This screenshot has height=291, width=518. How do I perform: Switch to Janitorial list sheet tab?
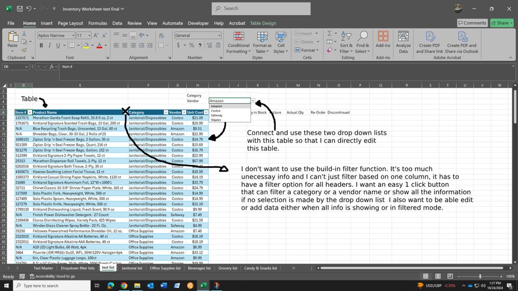tap(132, 268)
